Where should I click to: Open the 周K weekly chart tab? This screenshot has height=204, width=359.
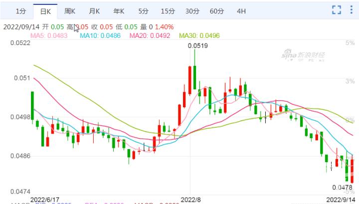pyautogui.click(x=70, y=11)
